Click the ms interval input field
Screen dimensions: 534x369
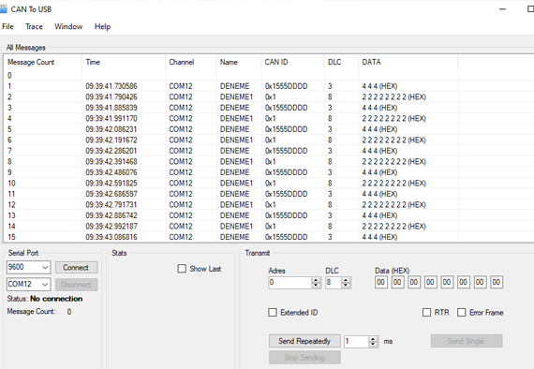357,341
